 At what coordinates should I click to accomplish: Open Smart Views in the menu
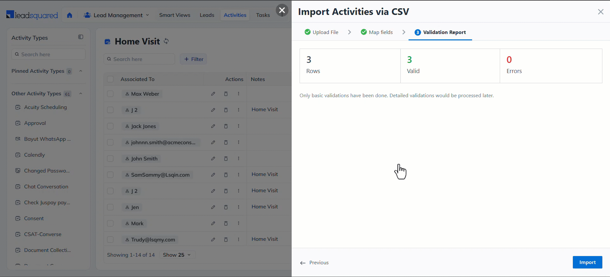[x=175, y=15]
